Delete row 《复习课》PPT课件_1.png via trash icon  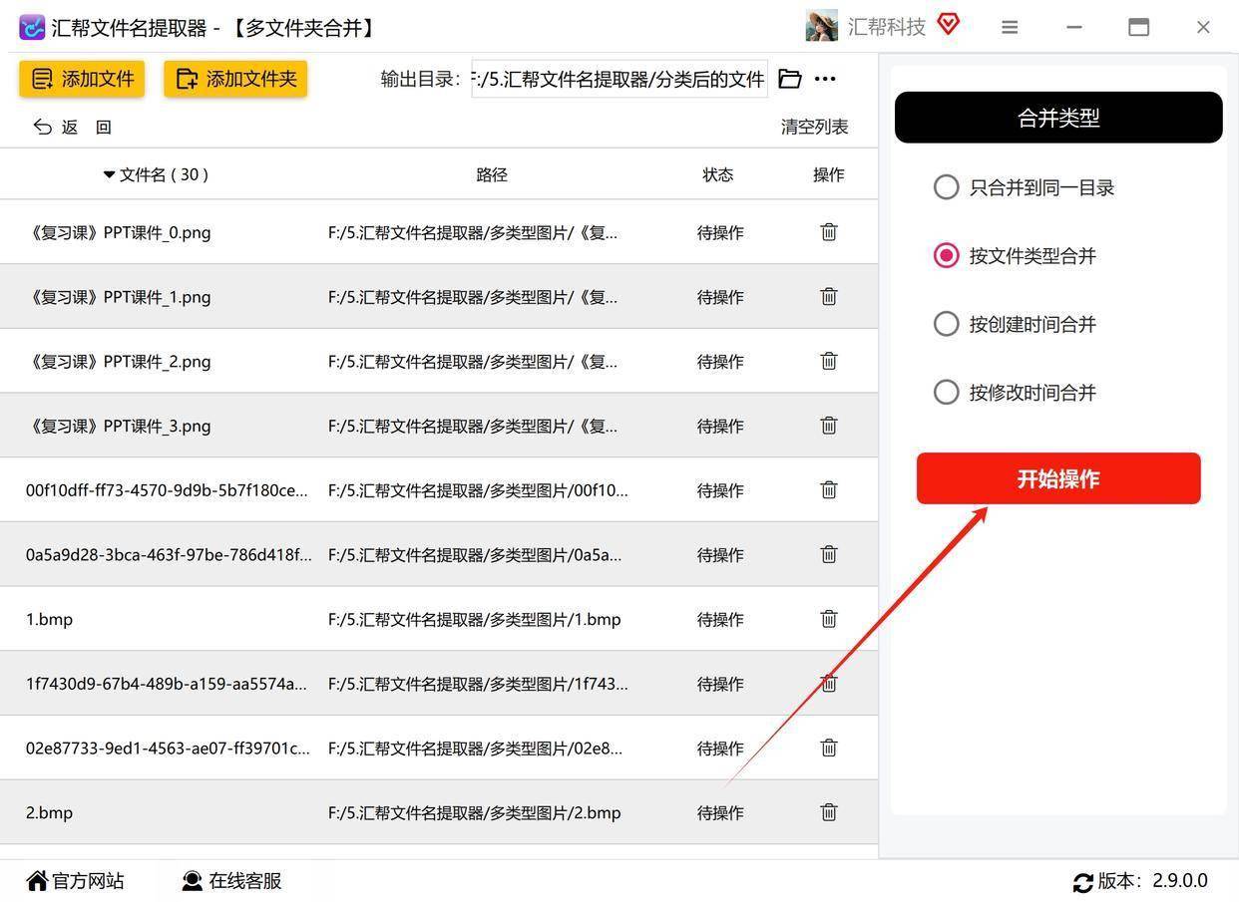click(x=829, y=296)
